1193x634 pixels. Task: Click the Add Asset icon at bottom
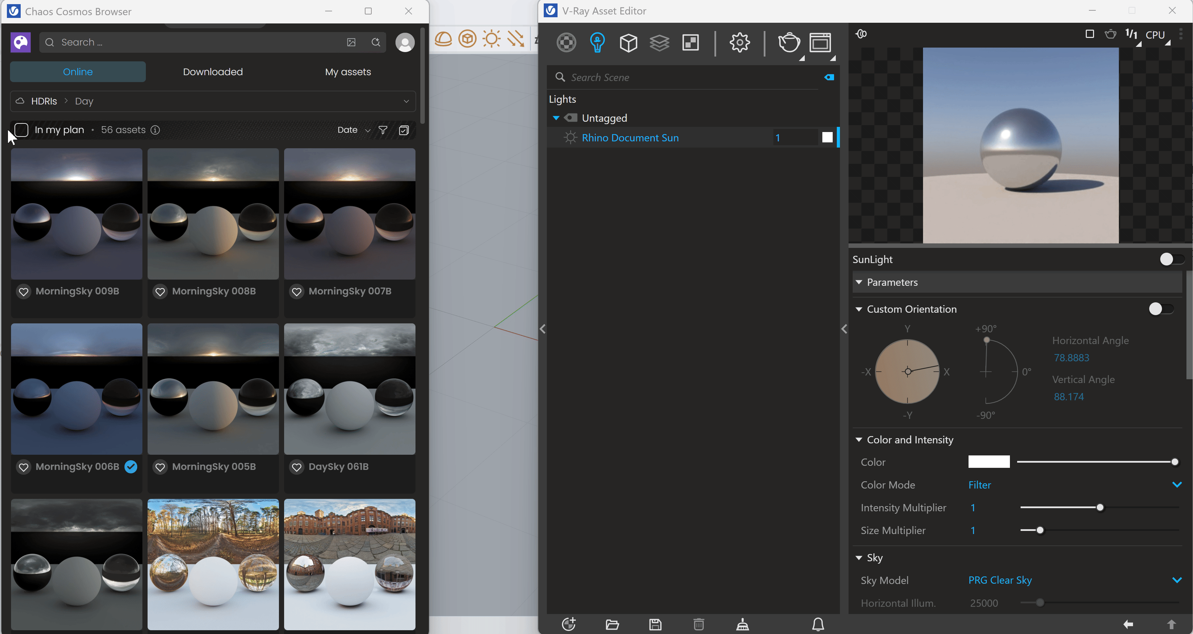569,624
